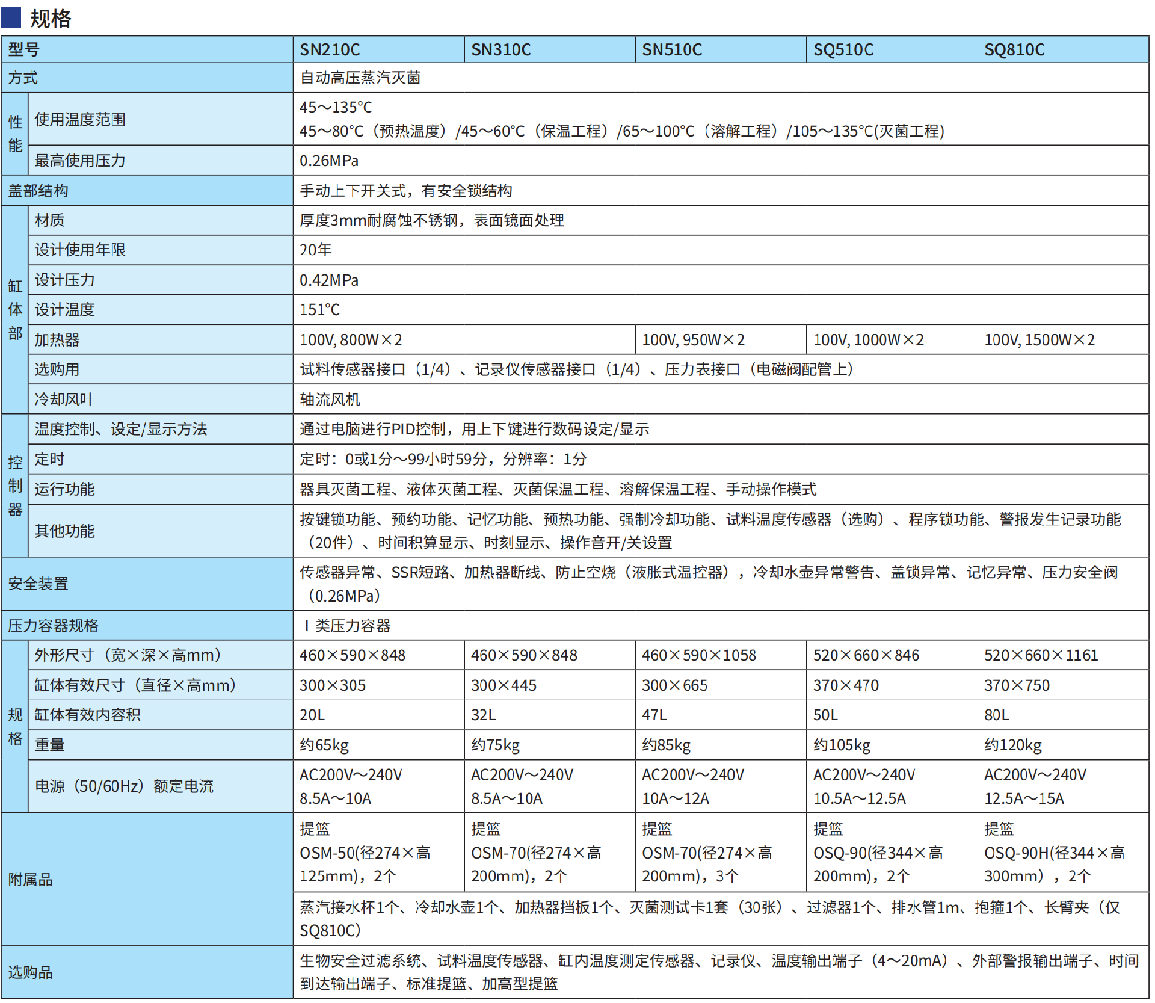Click the 47L volume cell

[x=721, y=715]
